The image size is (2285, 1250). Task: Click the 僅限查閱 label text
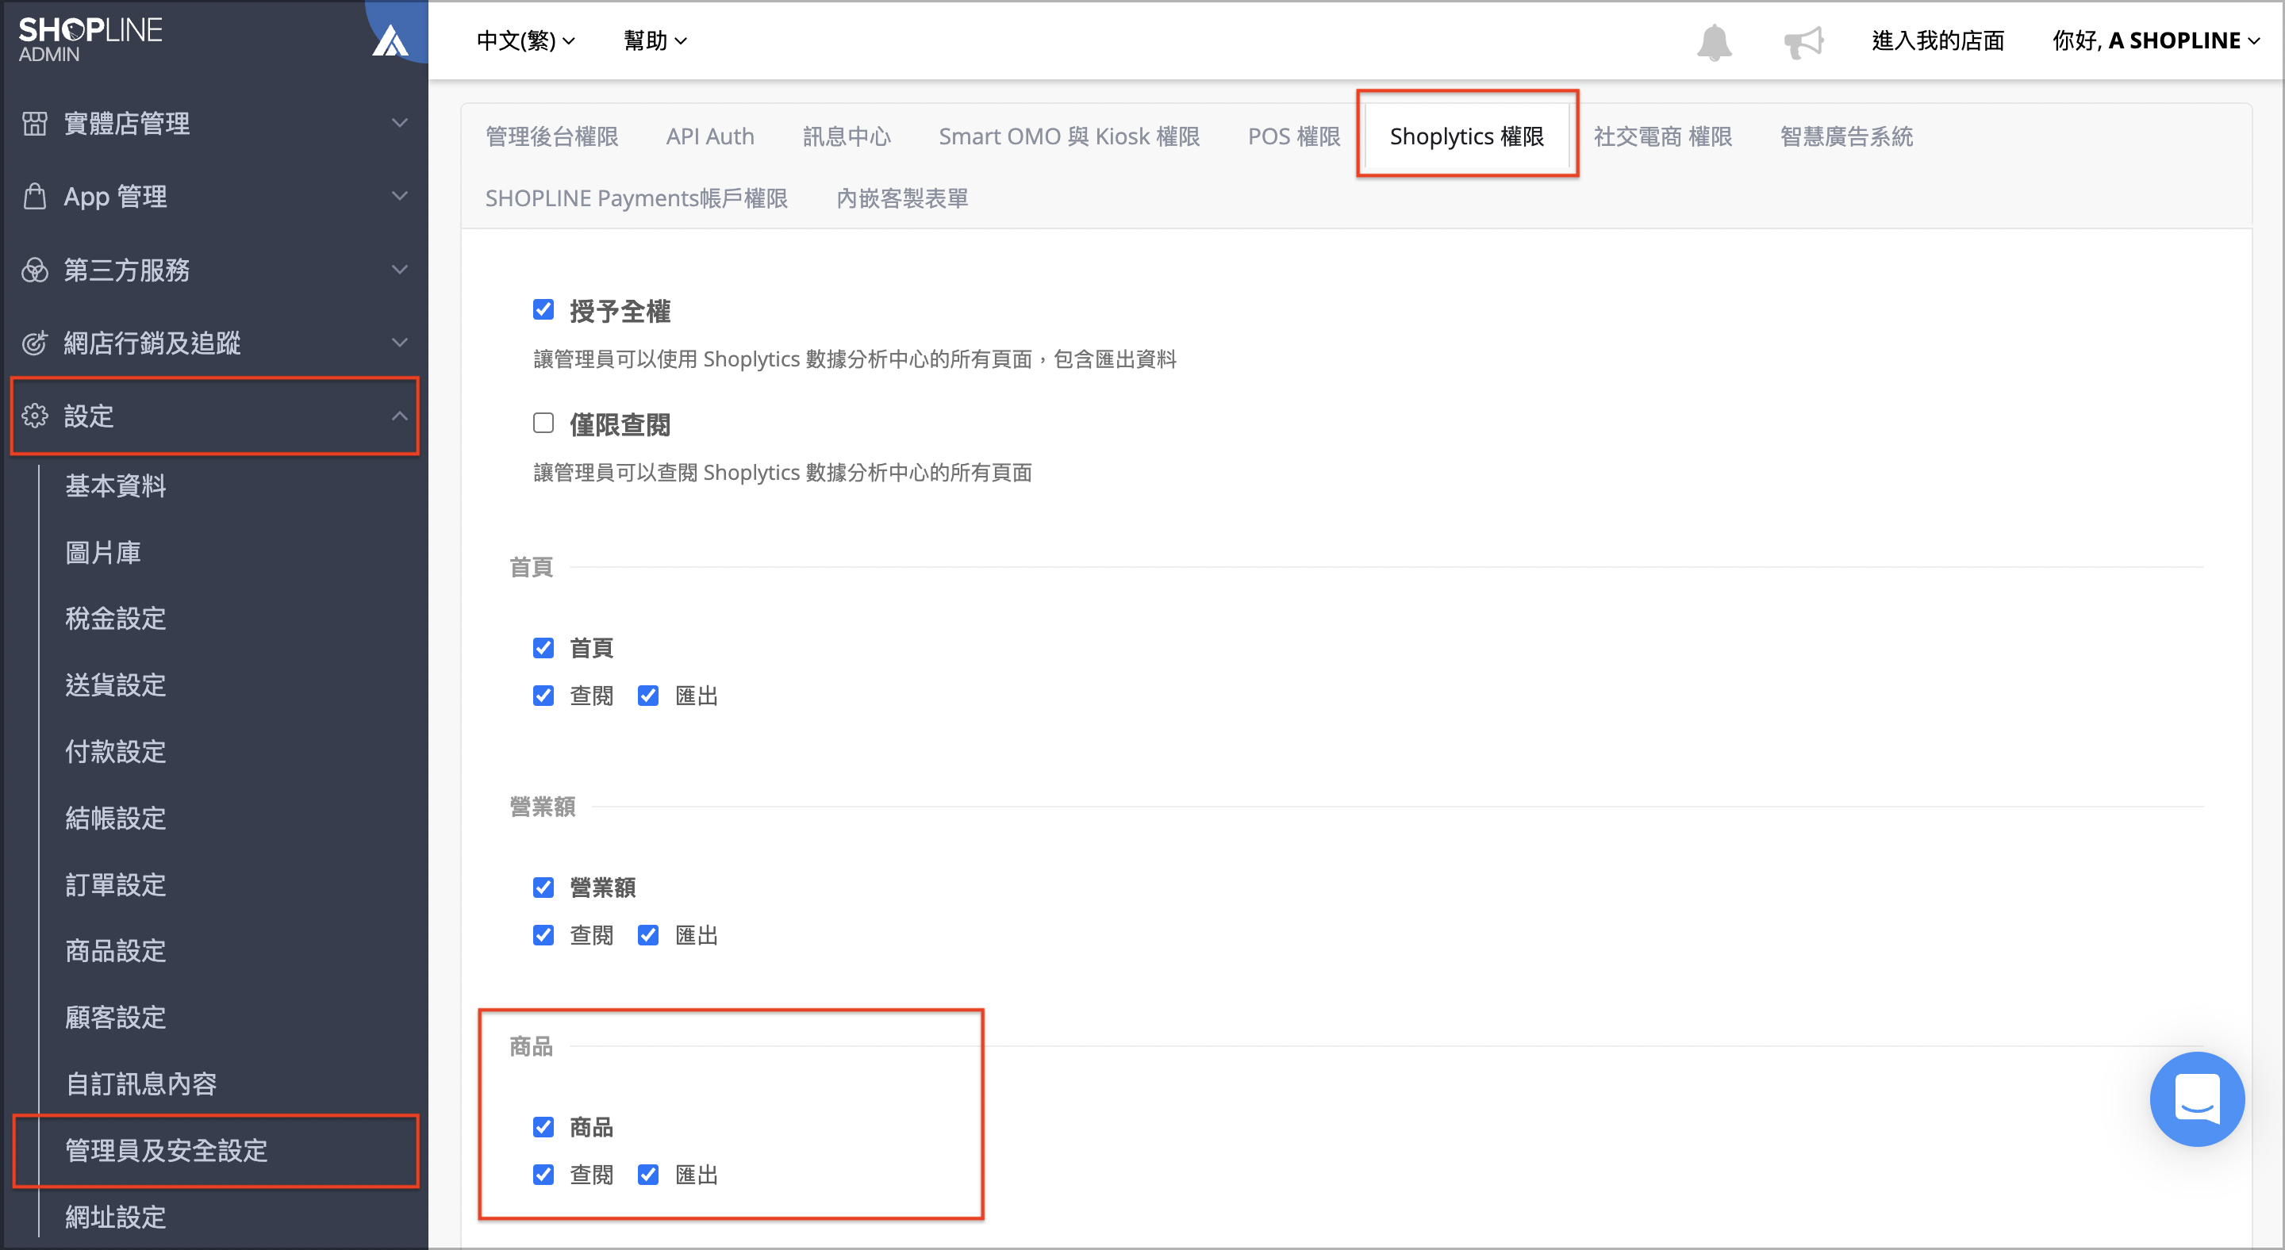tap(620, 424)
